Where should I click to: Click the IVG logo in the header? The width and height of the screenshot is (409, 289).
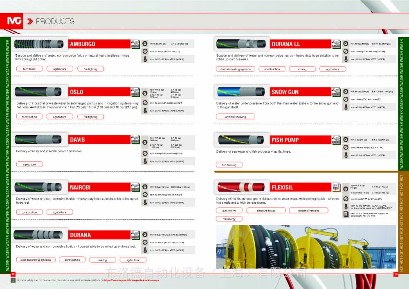[15, 21]
